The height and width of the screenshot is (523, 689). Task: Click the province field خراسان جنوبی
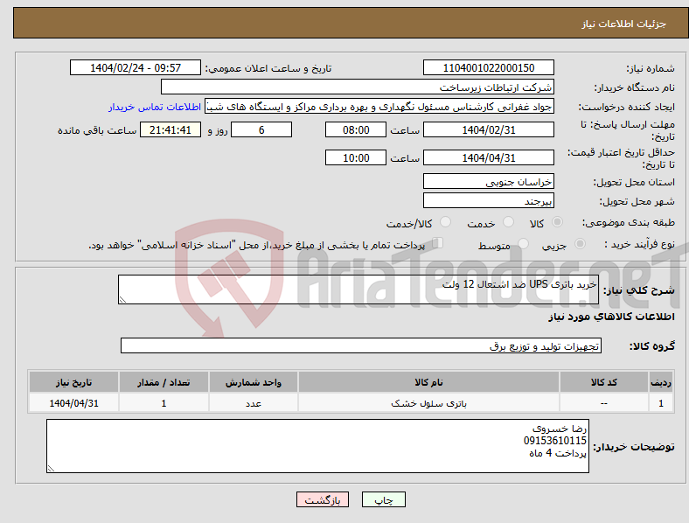pos(488,181)
